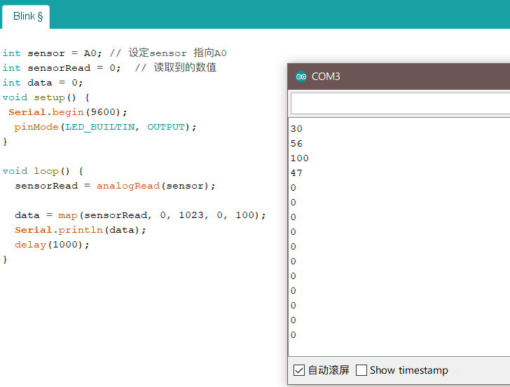The width and height of the screenshot is (510, 387).
Task: Click the pinMode(LED_BUILTIN, OUTPUT) line
Action: coord(105,127)
